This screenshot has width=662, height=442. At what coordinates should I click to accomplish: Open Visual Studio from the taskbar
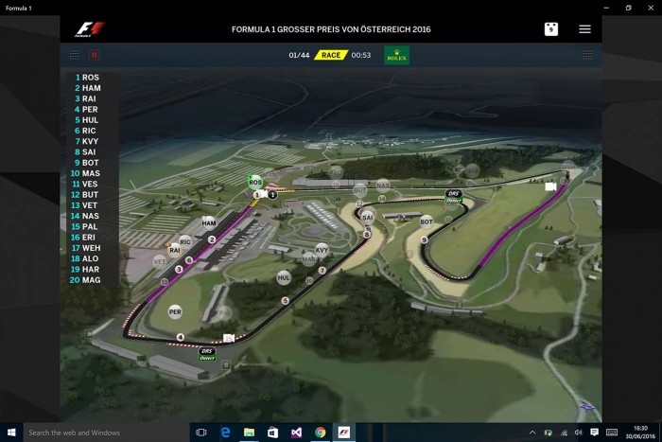pyautogui.click(x=296, y=433)
